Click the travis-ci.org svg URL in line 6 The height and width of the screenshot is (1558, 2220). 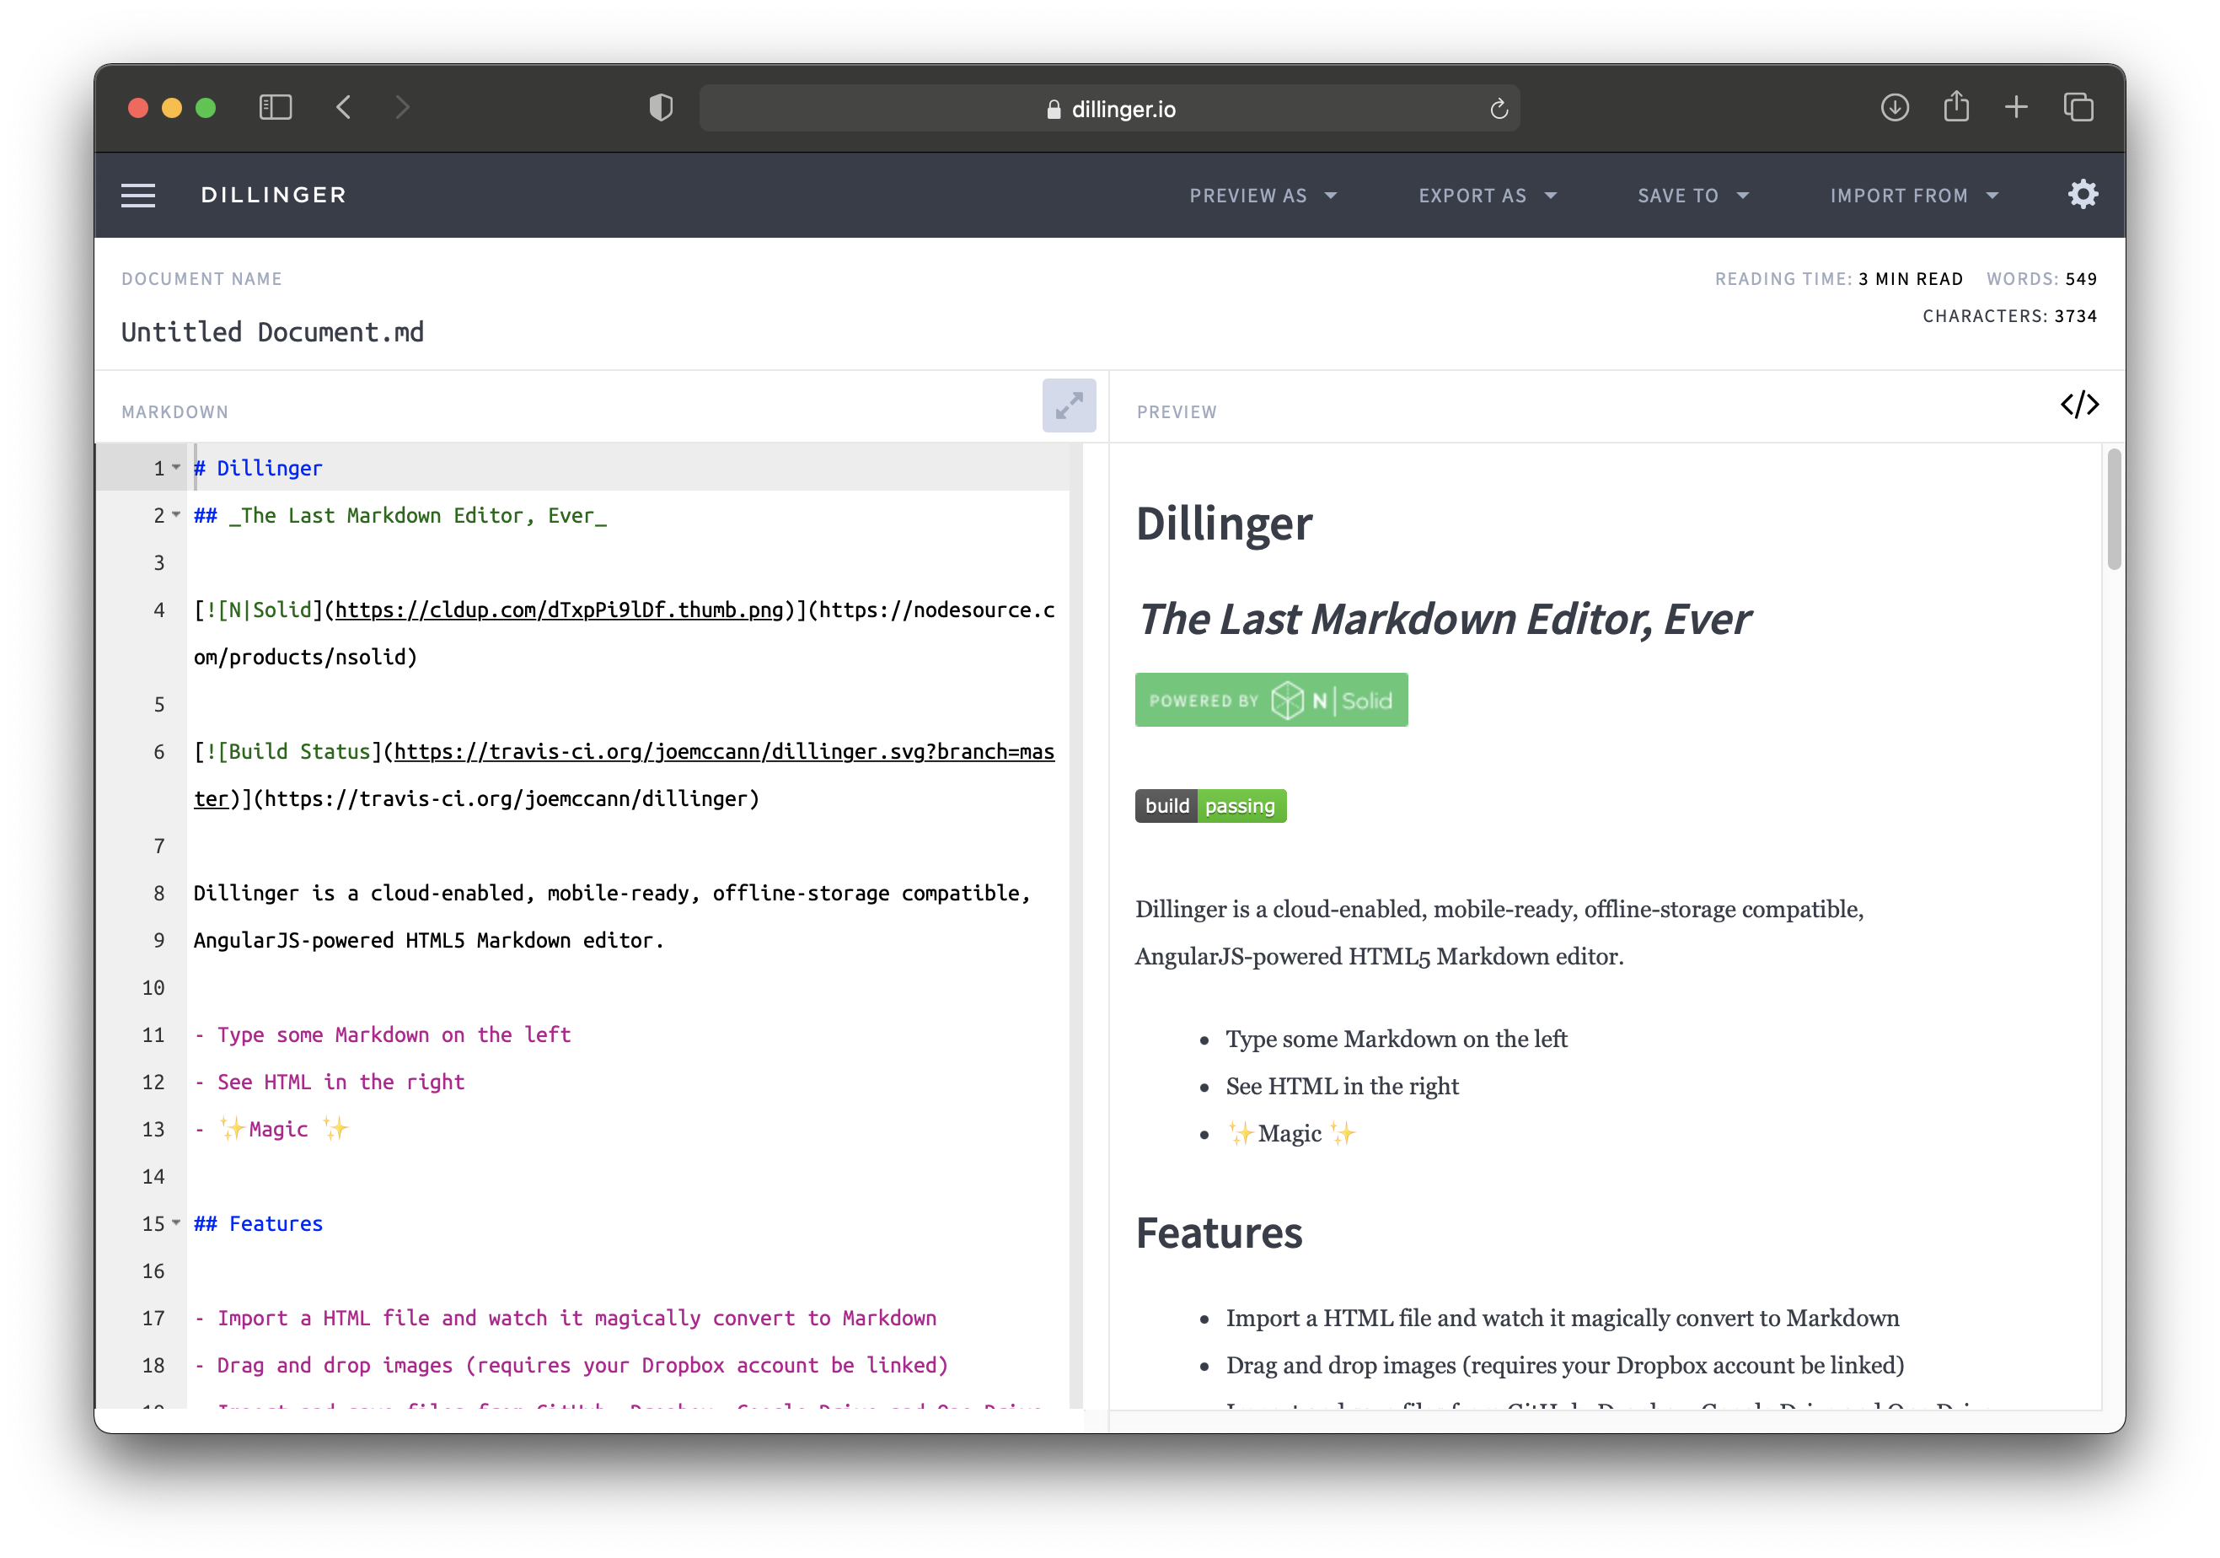pyautogui.click(x=723, y=751)
